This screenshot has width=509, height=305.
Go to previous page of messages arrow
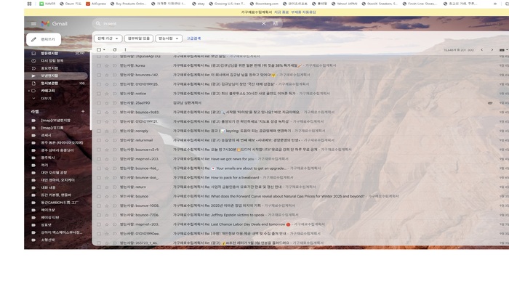[x=482, y=50]
